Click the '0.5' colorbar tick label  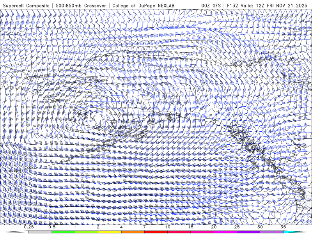[52, 227]
